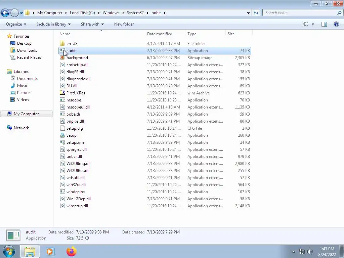This screenshot has width=344, height=258.
Task: Click the Help question mark icon
Action: 336,24
